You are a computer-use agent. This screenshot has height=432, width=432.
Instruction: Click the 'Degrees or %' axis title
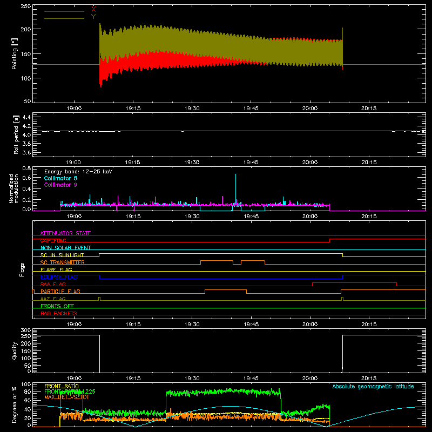[15, 404]
